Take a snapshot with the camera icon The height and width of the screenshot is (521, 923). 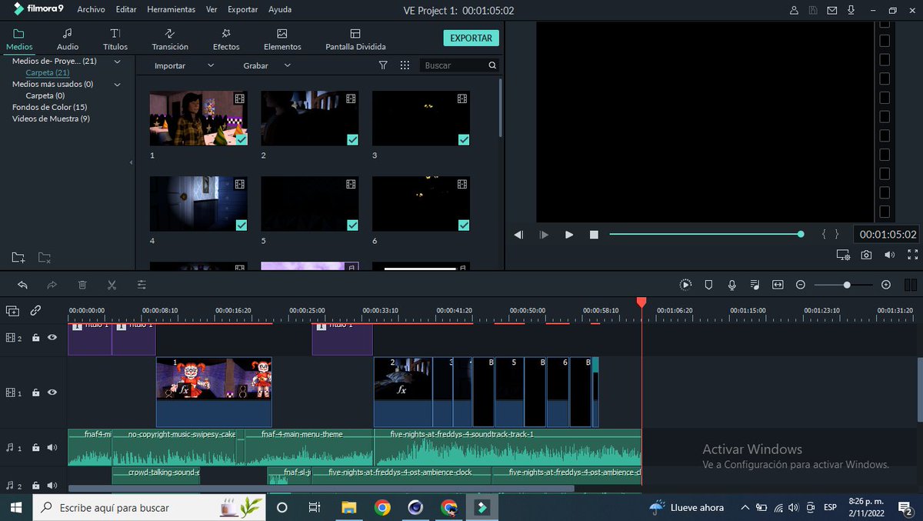pos(866,255)
